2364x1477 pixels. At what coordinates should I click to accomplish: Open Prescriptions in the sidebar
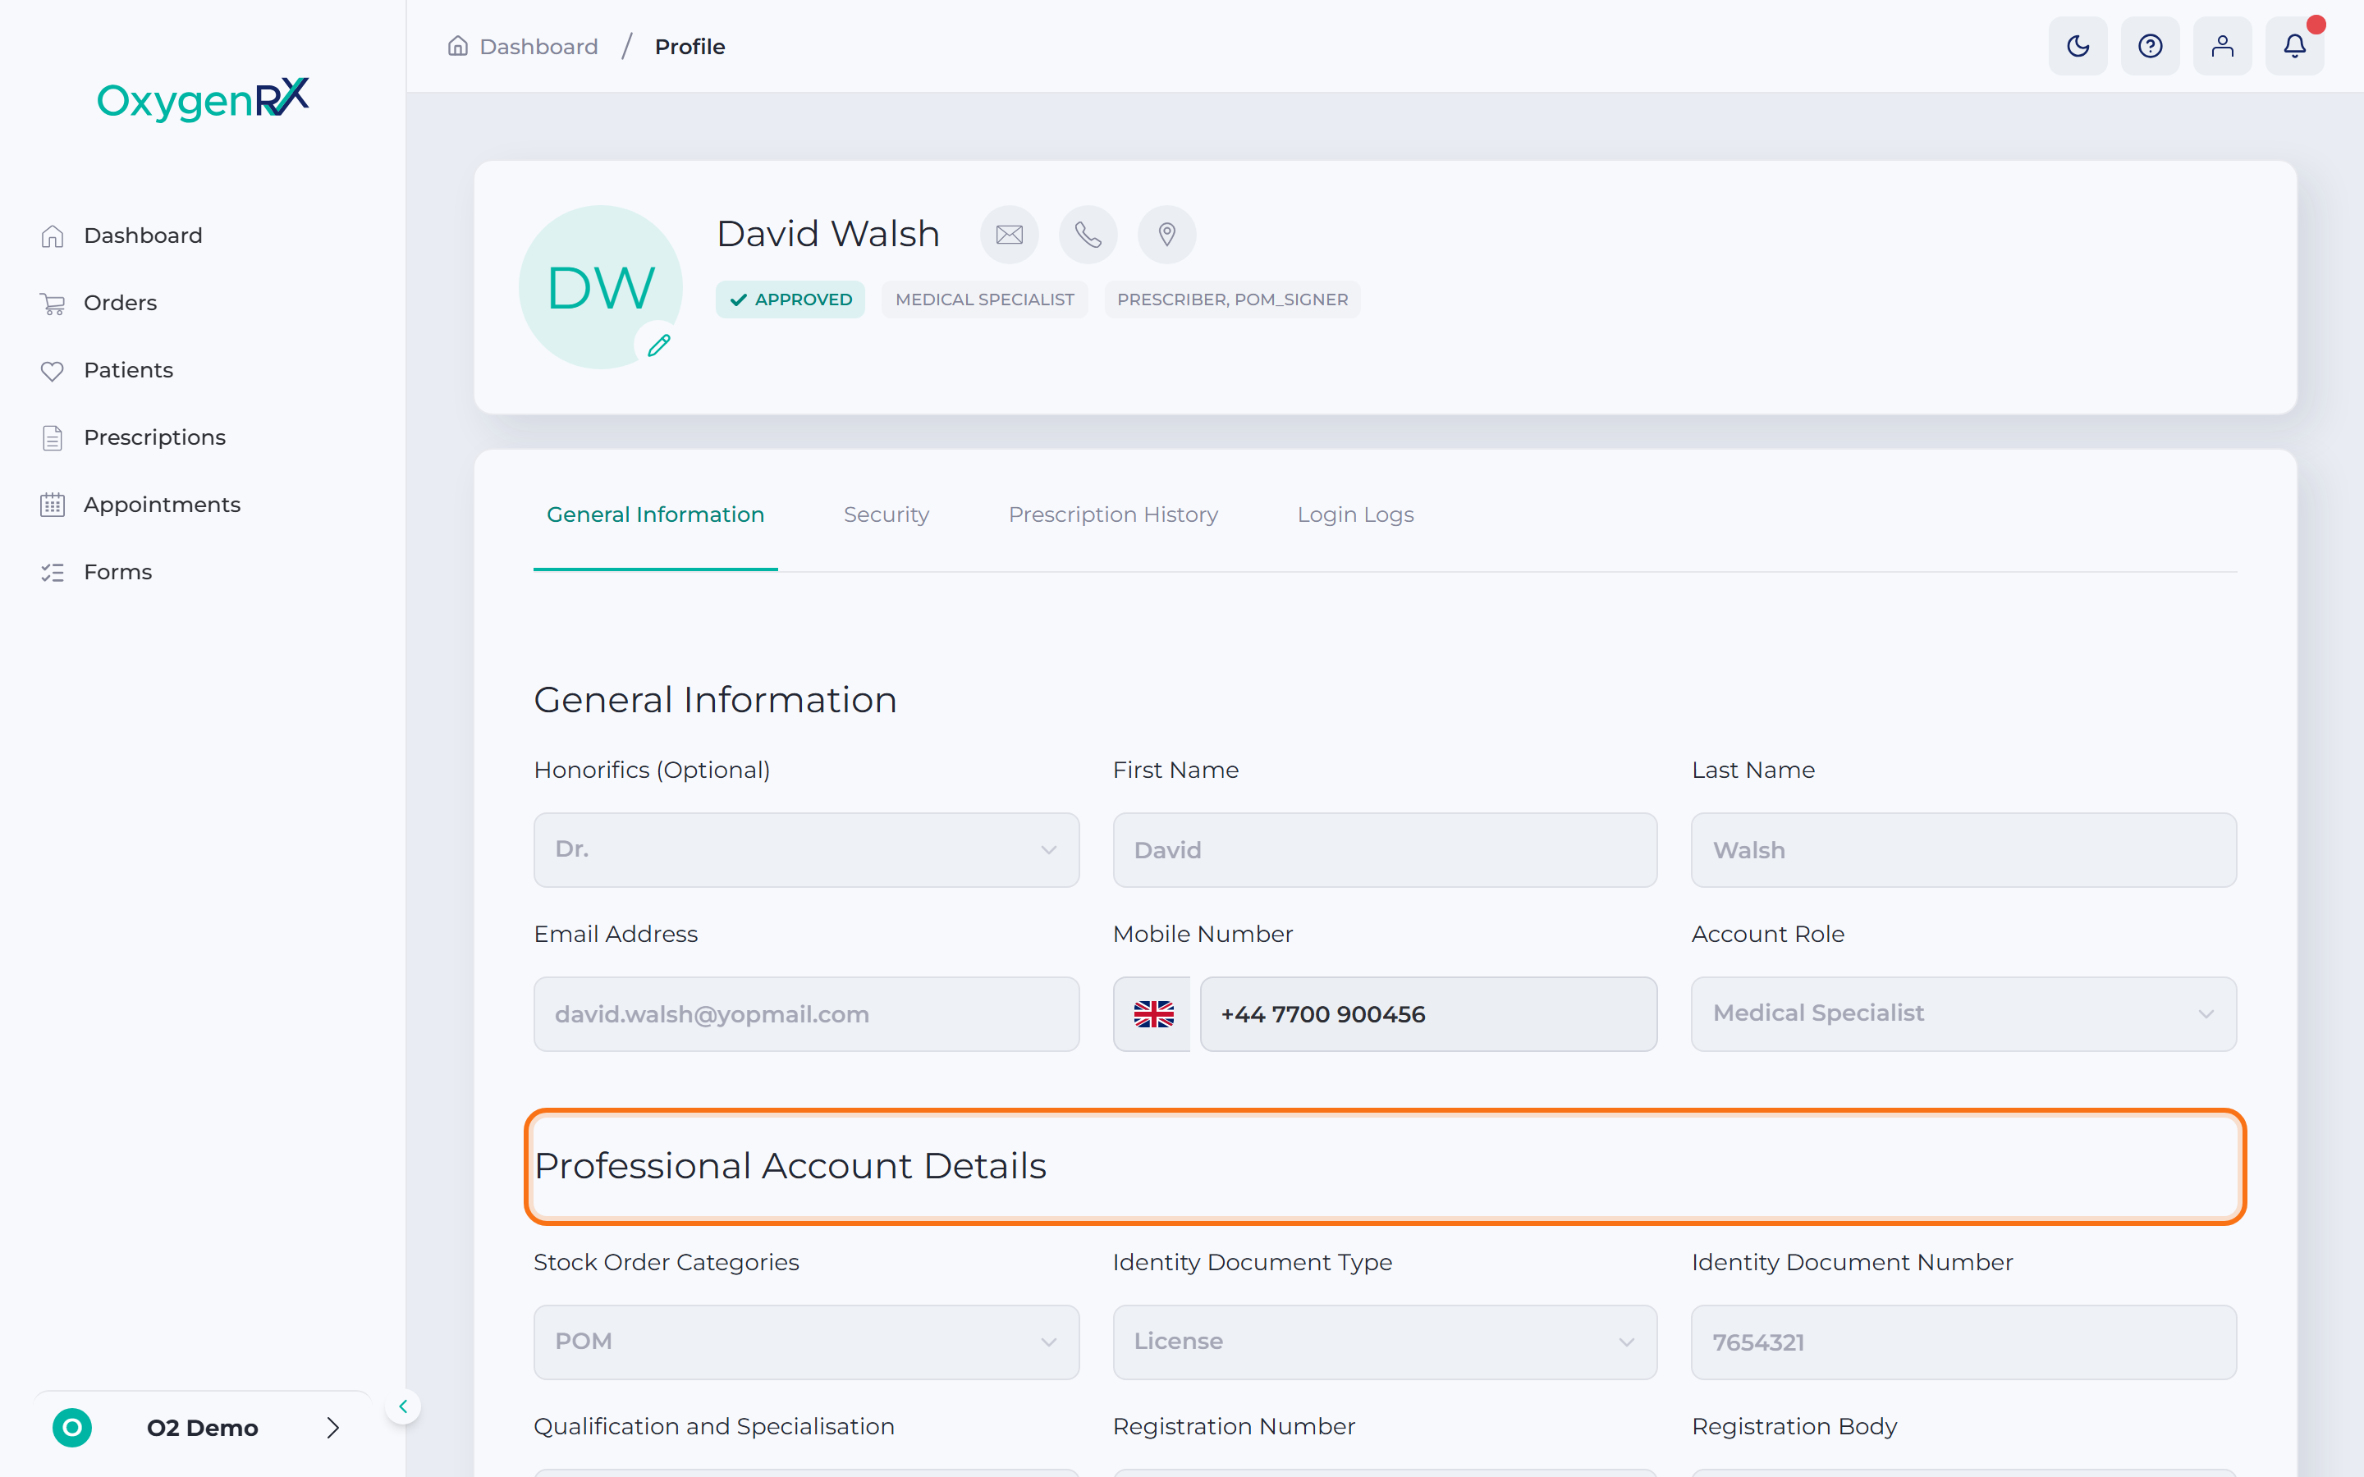154,437
